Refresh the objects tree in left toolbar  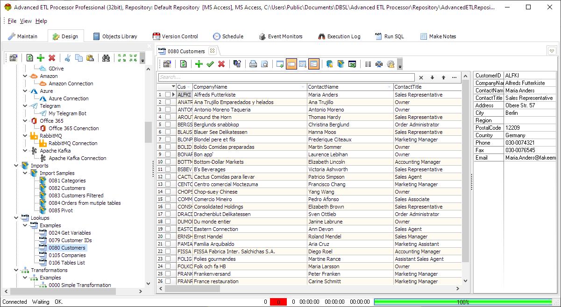coord(30,58)
